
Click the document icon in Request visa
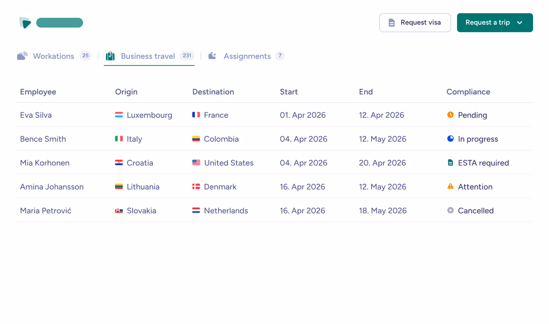point(392,23)
